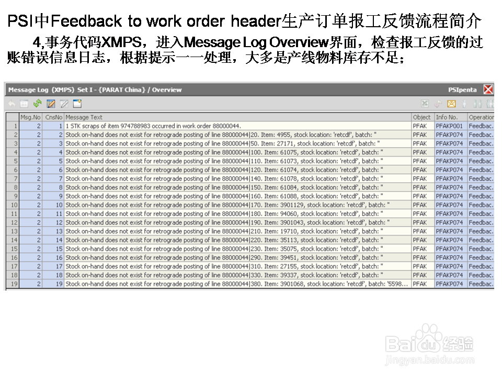Click row header number 19
The height and width of the screenshot is (377, 502).
click(x=13, y=284)
